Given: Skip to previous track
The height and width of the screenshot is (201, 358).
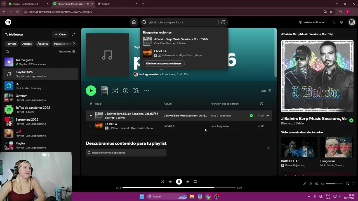Looking at the screenshot, I should pyautogui.click(x=170, y=181).
